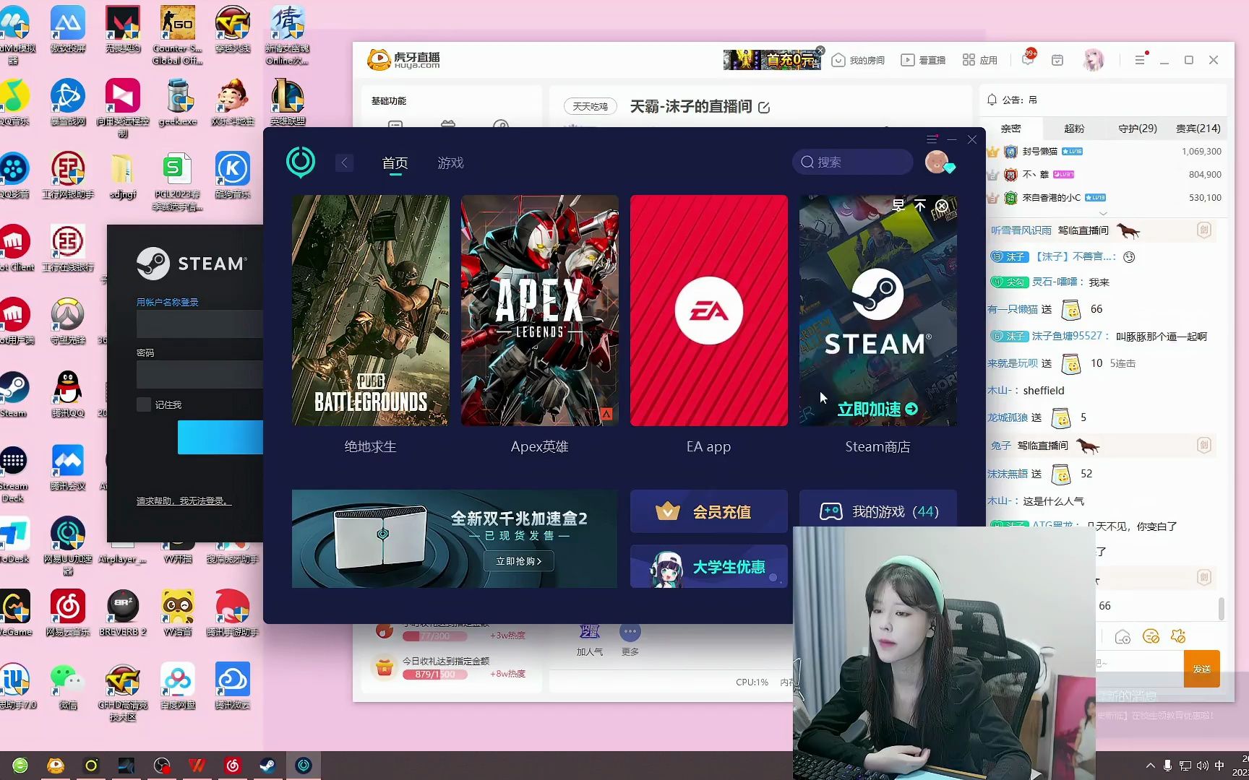
Task: Pin the Steam商店 card to top
Action: [x=920, y=206]
